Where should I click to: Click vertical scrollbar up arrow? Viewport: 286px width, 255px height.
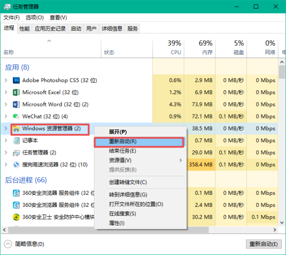click(282, 62)
